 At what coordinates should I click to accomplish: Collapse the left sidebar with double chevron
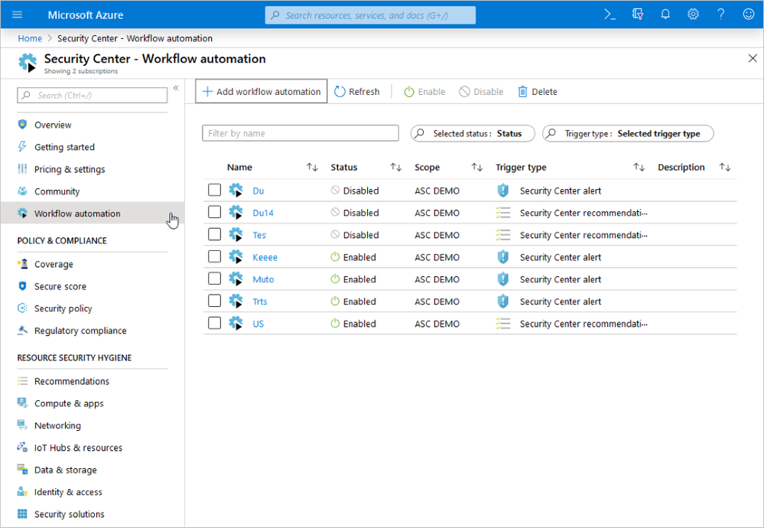(176, 88)
